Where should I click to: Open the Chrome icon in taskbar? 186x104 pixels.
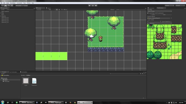tap(75, 102)
